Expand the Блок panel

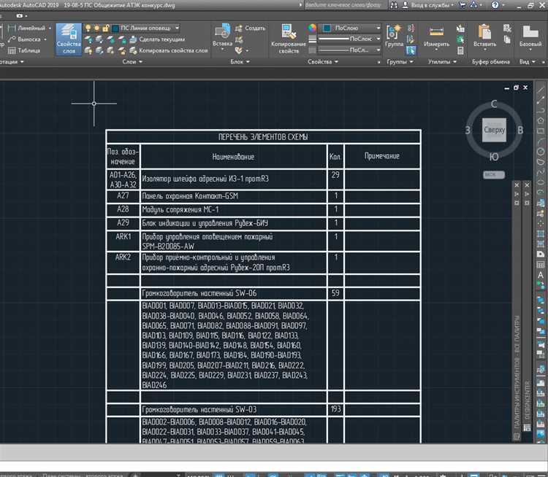[x=240, y=62]
